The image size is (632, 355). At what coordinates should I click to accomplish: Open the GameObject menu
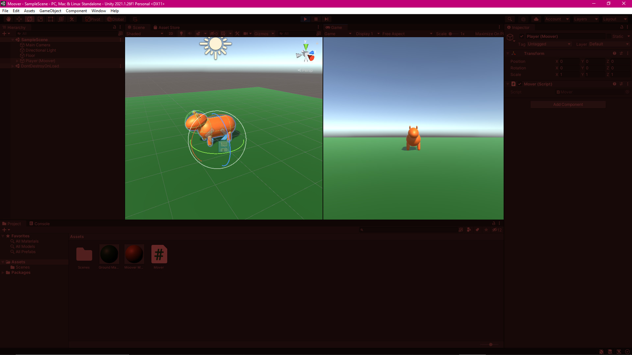(x=50, y=11)
